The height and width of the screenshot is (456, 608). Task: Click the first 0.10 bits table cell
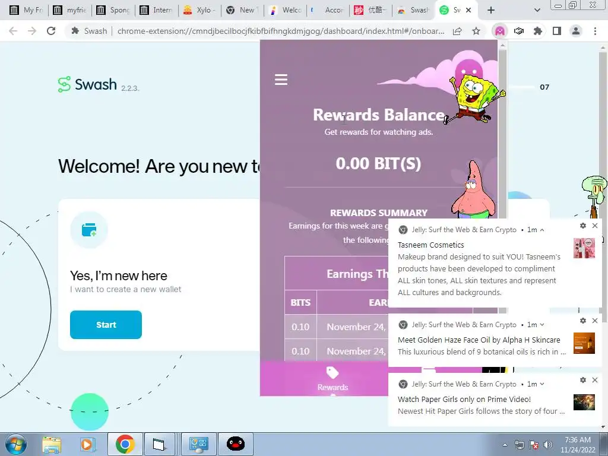tap(300, 327)
